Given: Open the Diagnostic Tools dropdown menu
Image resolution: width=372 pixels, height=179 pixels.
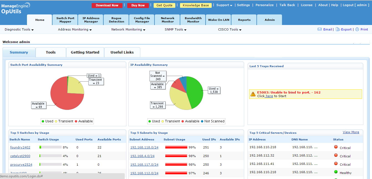Looking at the screenshot, I should 19,29.
